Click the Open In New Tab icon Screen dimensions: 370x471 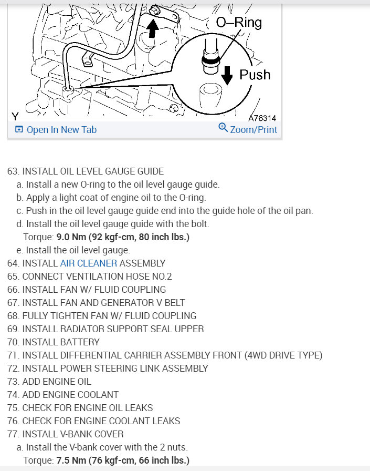coord(19,129)
